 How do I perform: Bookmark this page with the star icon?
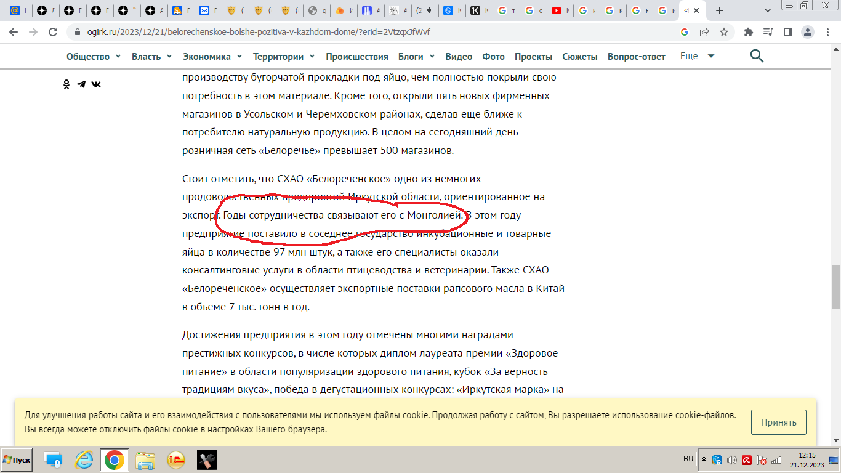[x=724, y=32]
